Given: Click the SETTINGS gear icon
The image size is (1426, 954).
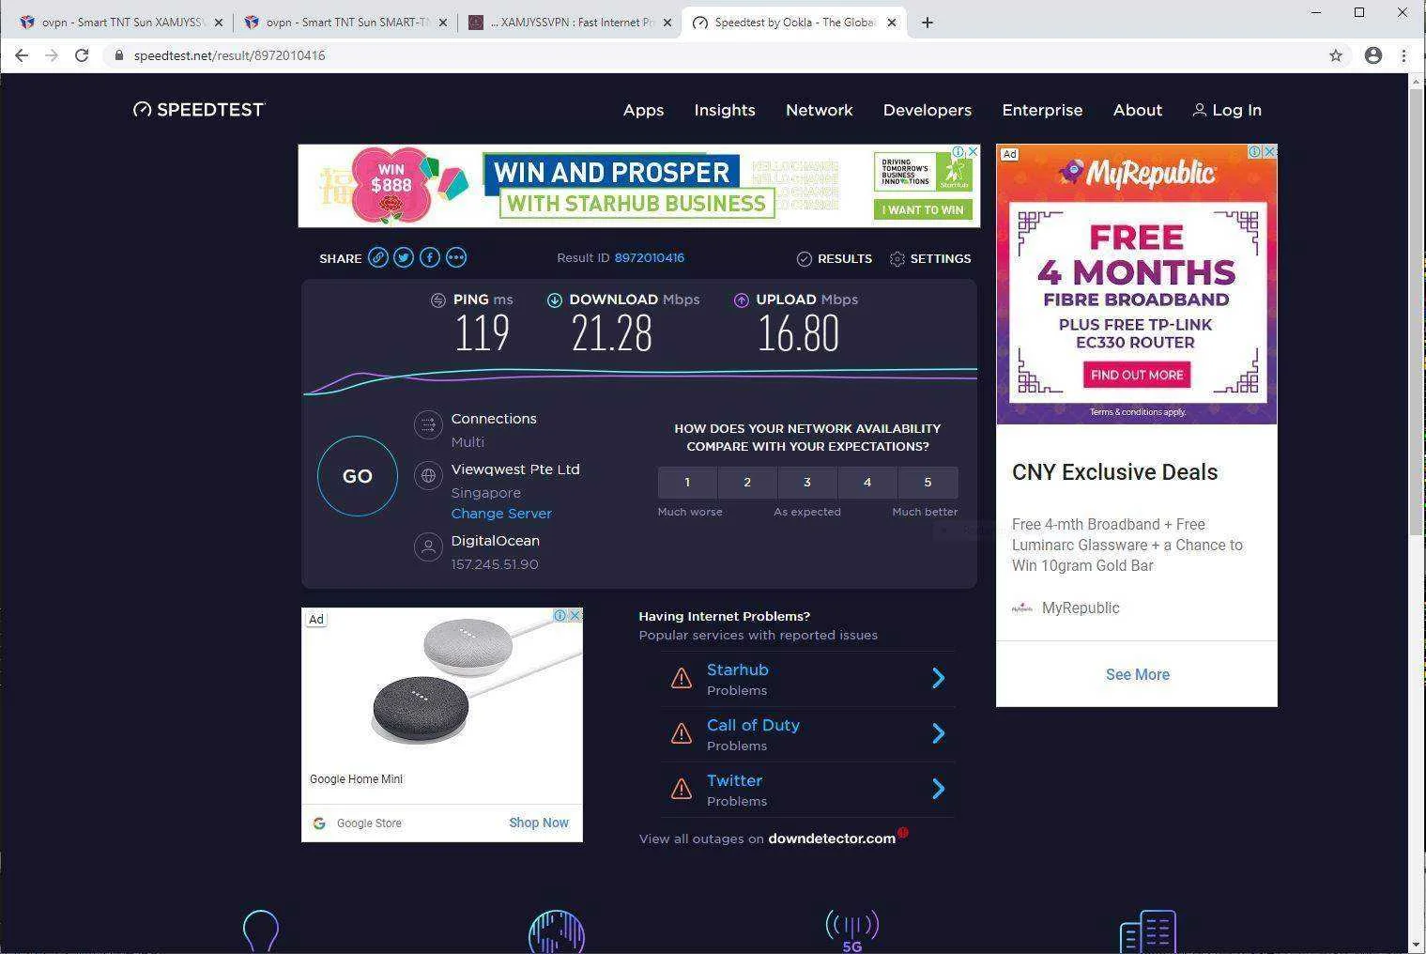Looking at the screenshot, I should click(897, 258).
